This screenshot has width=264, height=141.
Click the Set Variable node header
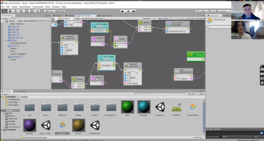106,58
